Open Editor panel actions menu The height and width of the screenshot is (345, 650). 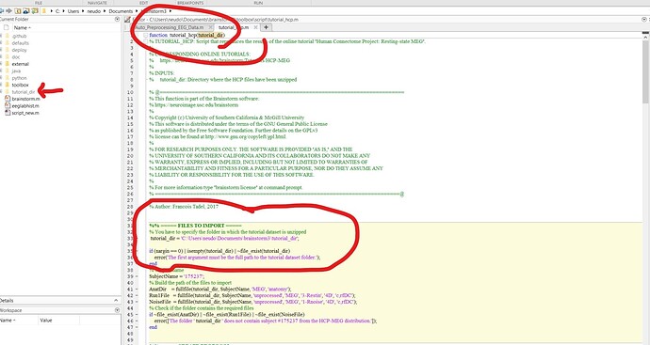tap(644, 20)
